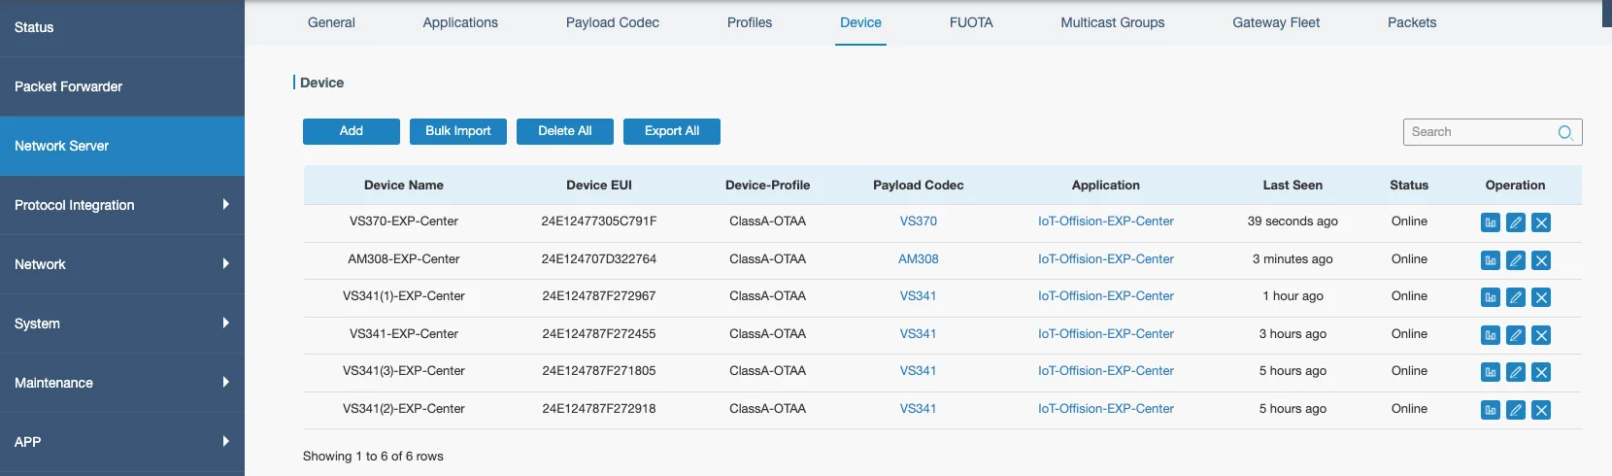The image size is (1612, 476).
Task: Open details icon for VS341(2)-EXP-Center row
Action: 1490,410
